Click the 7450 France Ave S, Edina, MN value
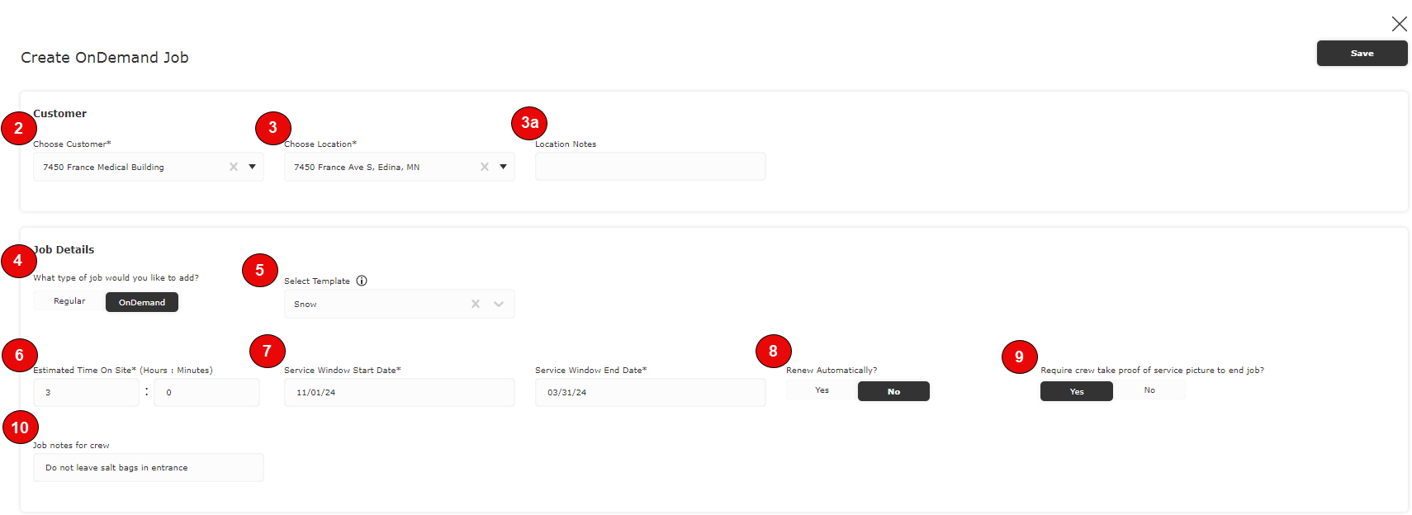The image size is (1412, 515). coord(357,167)
